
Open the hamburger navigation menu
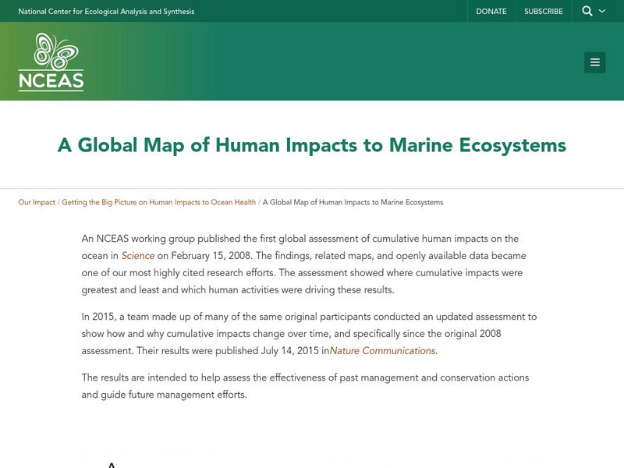point(594,62)
